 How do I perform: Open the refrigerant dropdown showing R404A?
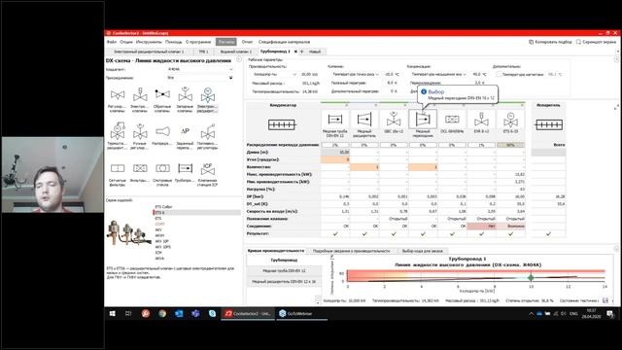point(199,69)
